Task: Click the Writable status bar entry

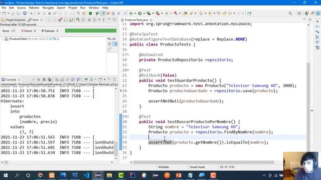Action: pyautogui.click(x=164, y=167)
